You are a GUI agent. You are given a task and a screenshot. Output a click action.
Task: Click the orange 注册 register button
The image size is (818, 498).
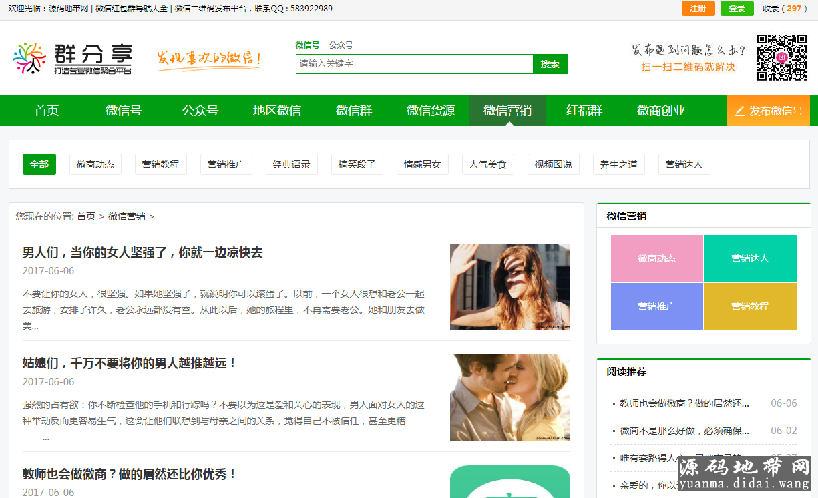point(698,9)
